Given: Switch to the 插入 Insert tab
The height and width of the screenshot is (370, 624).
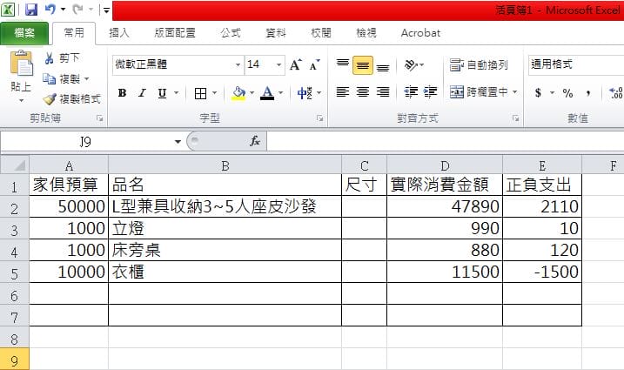Looking at the screenshot, I should tap(119, 33).
